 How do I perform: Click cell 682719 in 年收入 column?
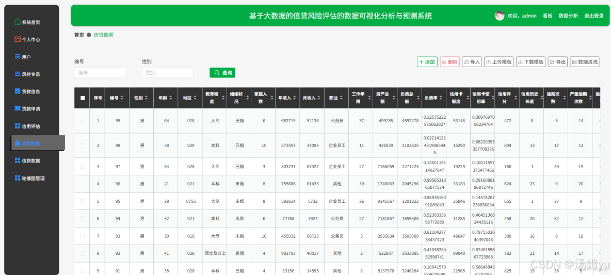(x=288, y=121)
